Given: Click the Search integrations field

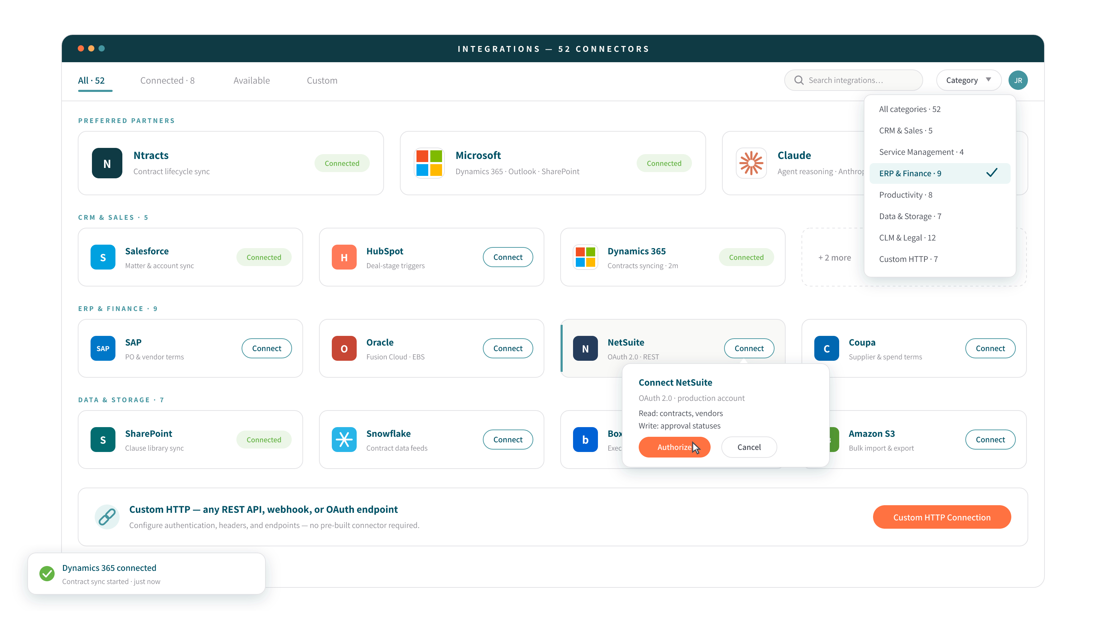Looking at the screenshot, I should pos(853,80).
